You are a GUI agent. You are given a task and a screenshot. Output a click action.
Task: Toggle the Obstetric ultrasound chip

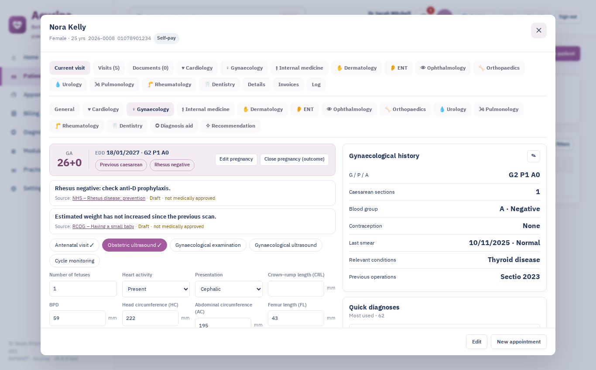tap(134, 245)
